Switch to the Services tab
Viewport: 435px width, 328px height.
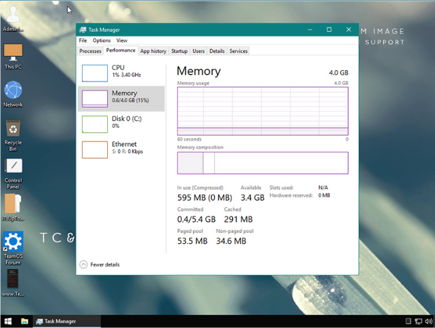[x=238, y=51]
